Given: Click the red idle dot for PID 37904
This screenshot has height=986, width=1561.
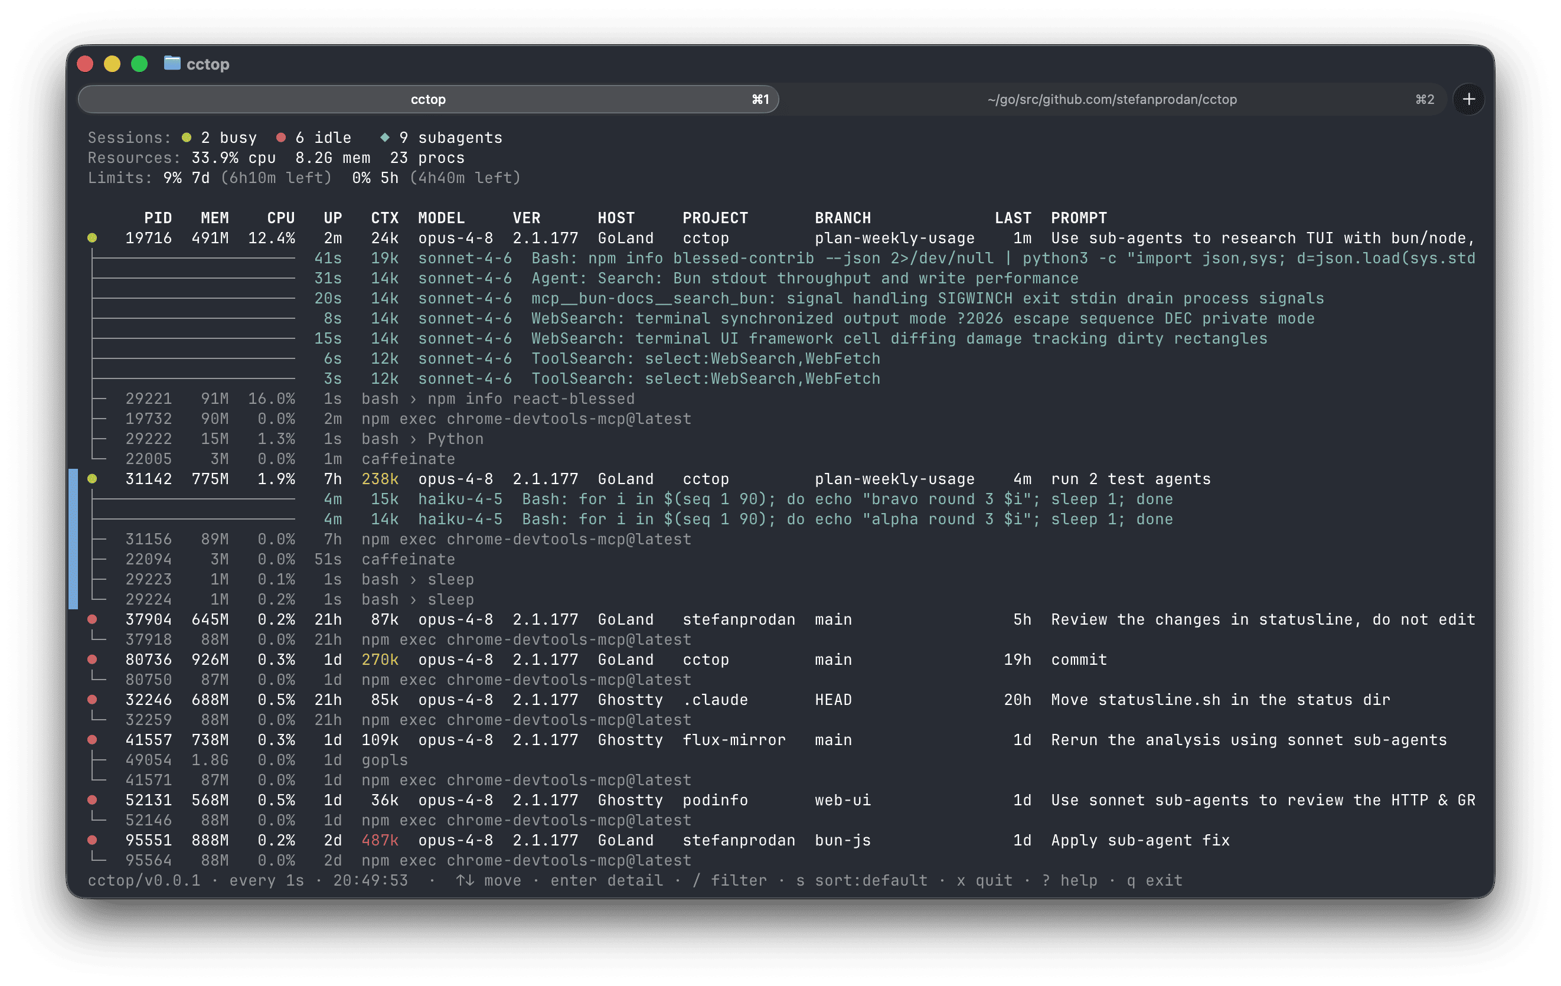Looking at the screenshot, I should coord(92,619).
